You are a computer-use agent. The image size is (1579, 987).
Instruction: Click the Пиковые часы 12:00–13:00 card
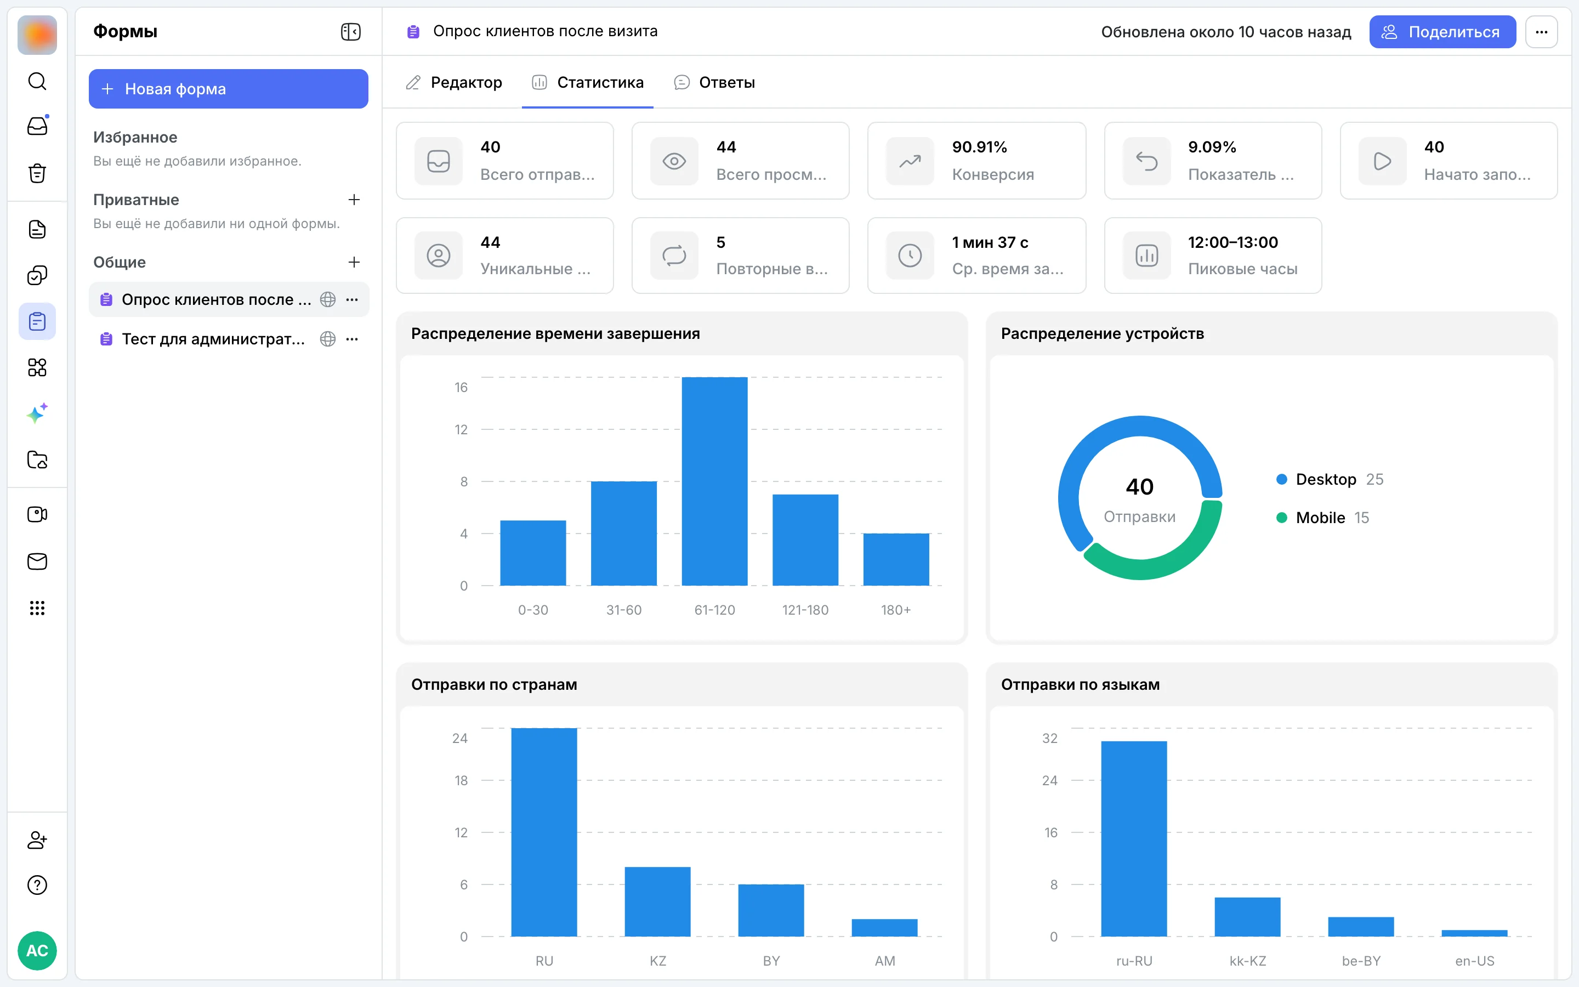click(1213, 255)
